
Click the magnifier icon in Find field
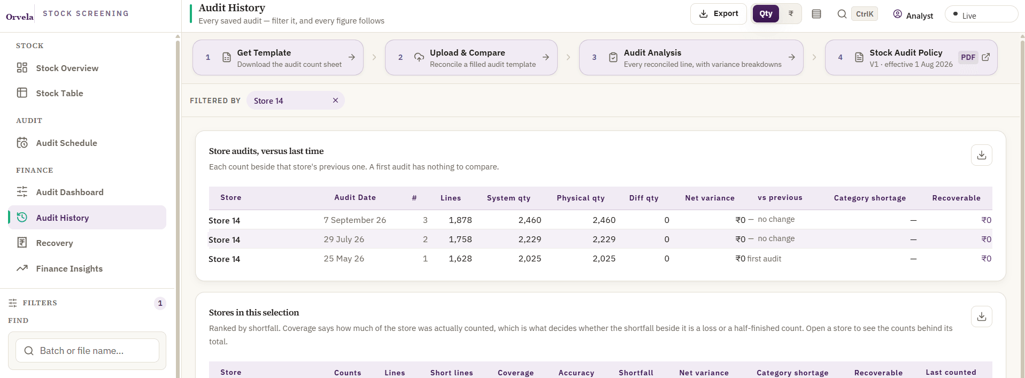[29, 351]
